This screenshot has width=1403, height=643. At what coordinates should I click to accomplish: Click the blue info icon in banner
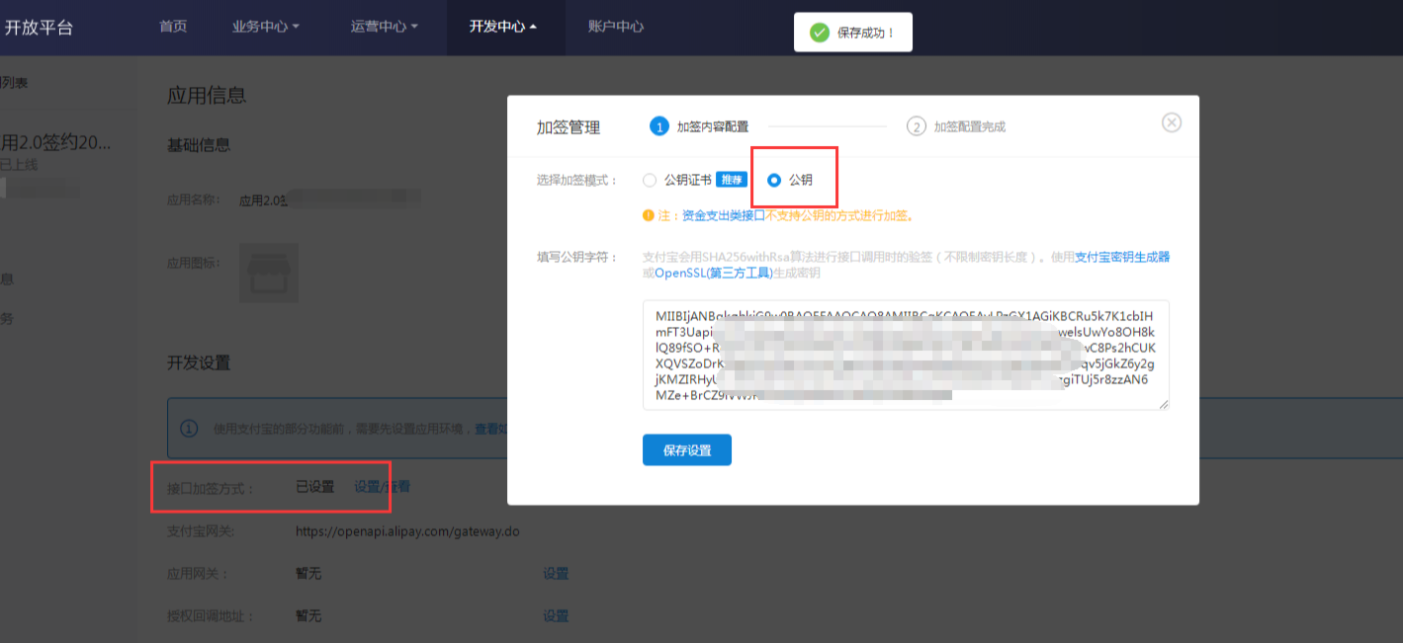pos(189,429)
